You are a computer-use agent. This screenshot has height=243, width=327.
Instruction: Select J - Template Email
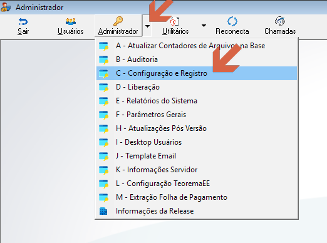(x=197, y=156)
